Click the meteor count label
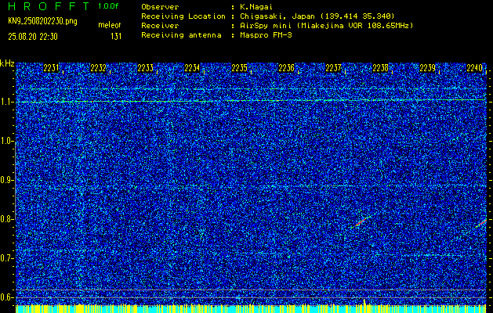The height and width of the screenshot is (313, 493). tap(110, 25)
